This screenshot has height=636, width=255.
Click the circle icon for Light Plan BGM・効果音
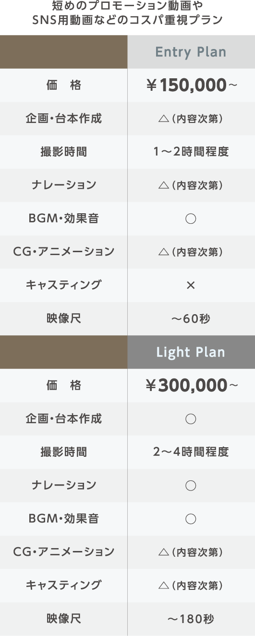coord(191,519)
